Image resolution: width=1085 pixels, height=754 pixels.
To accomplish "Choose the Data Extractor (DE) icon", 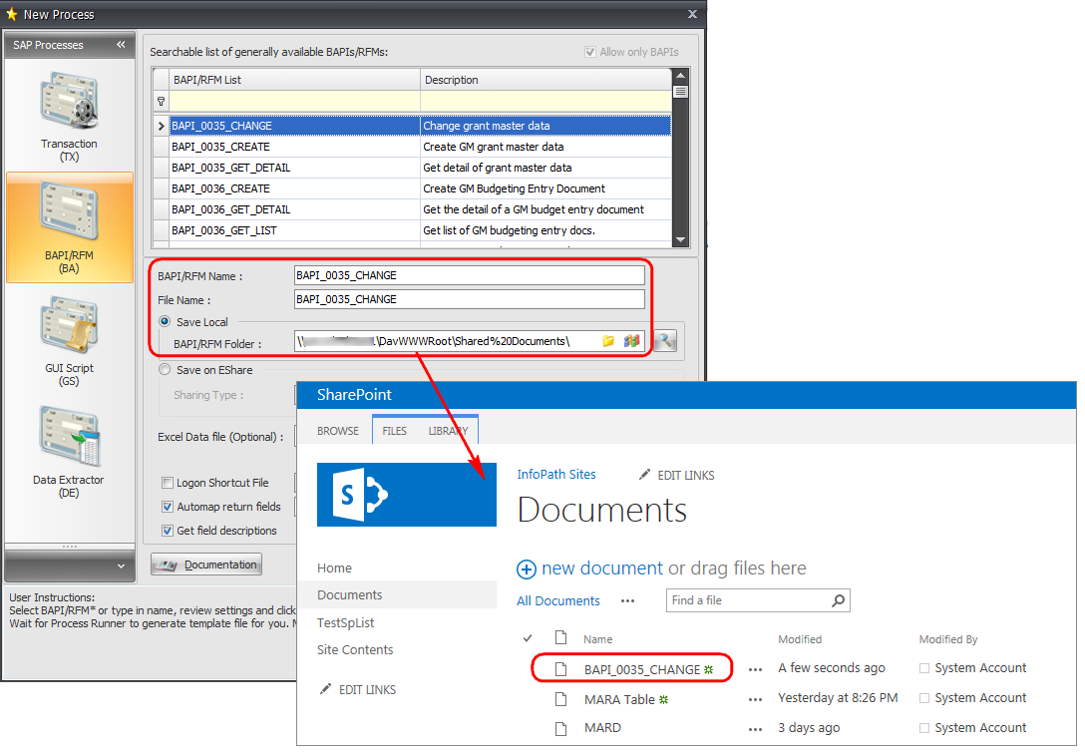I will (x=69, y=439).
